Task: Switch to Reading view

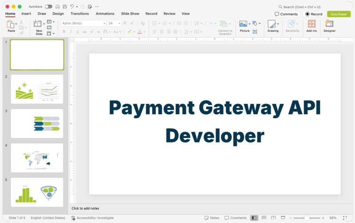Action: click(x=273, y=218)
